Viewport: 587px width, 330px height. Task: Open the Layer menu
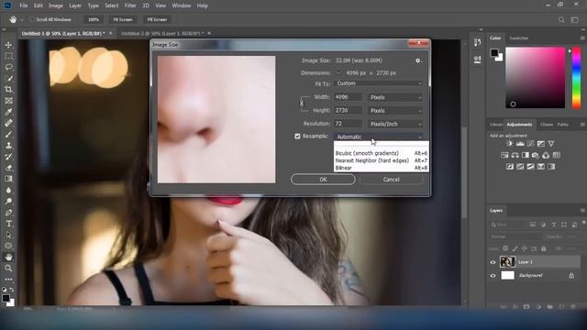[75, 5]
